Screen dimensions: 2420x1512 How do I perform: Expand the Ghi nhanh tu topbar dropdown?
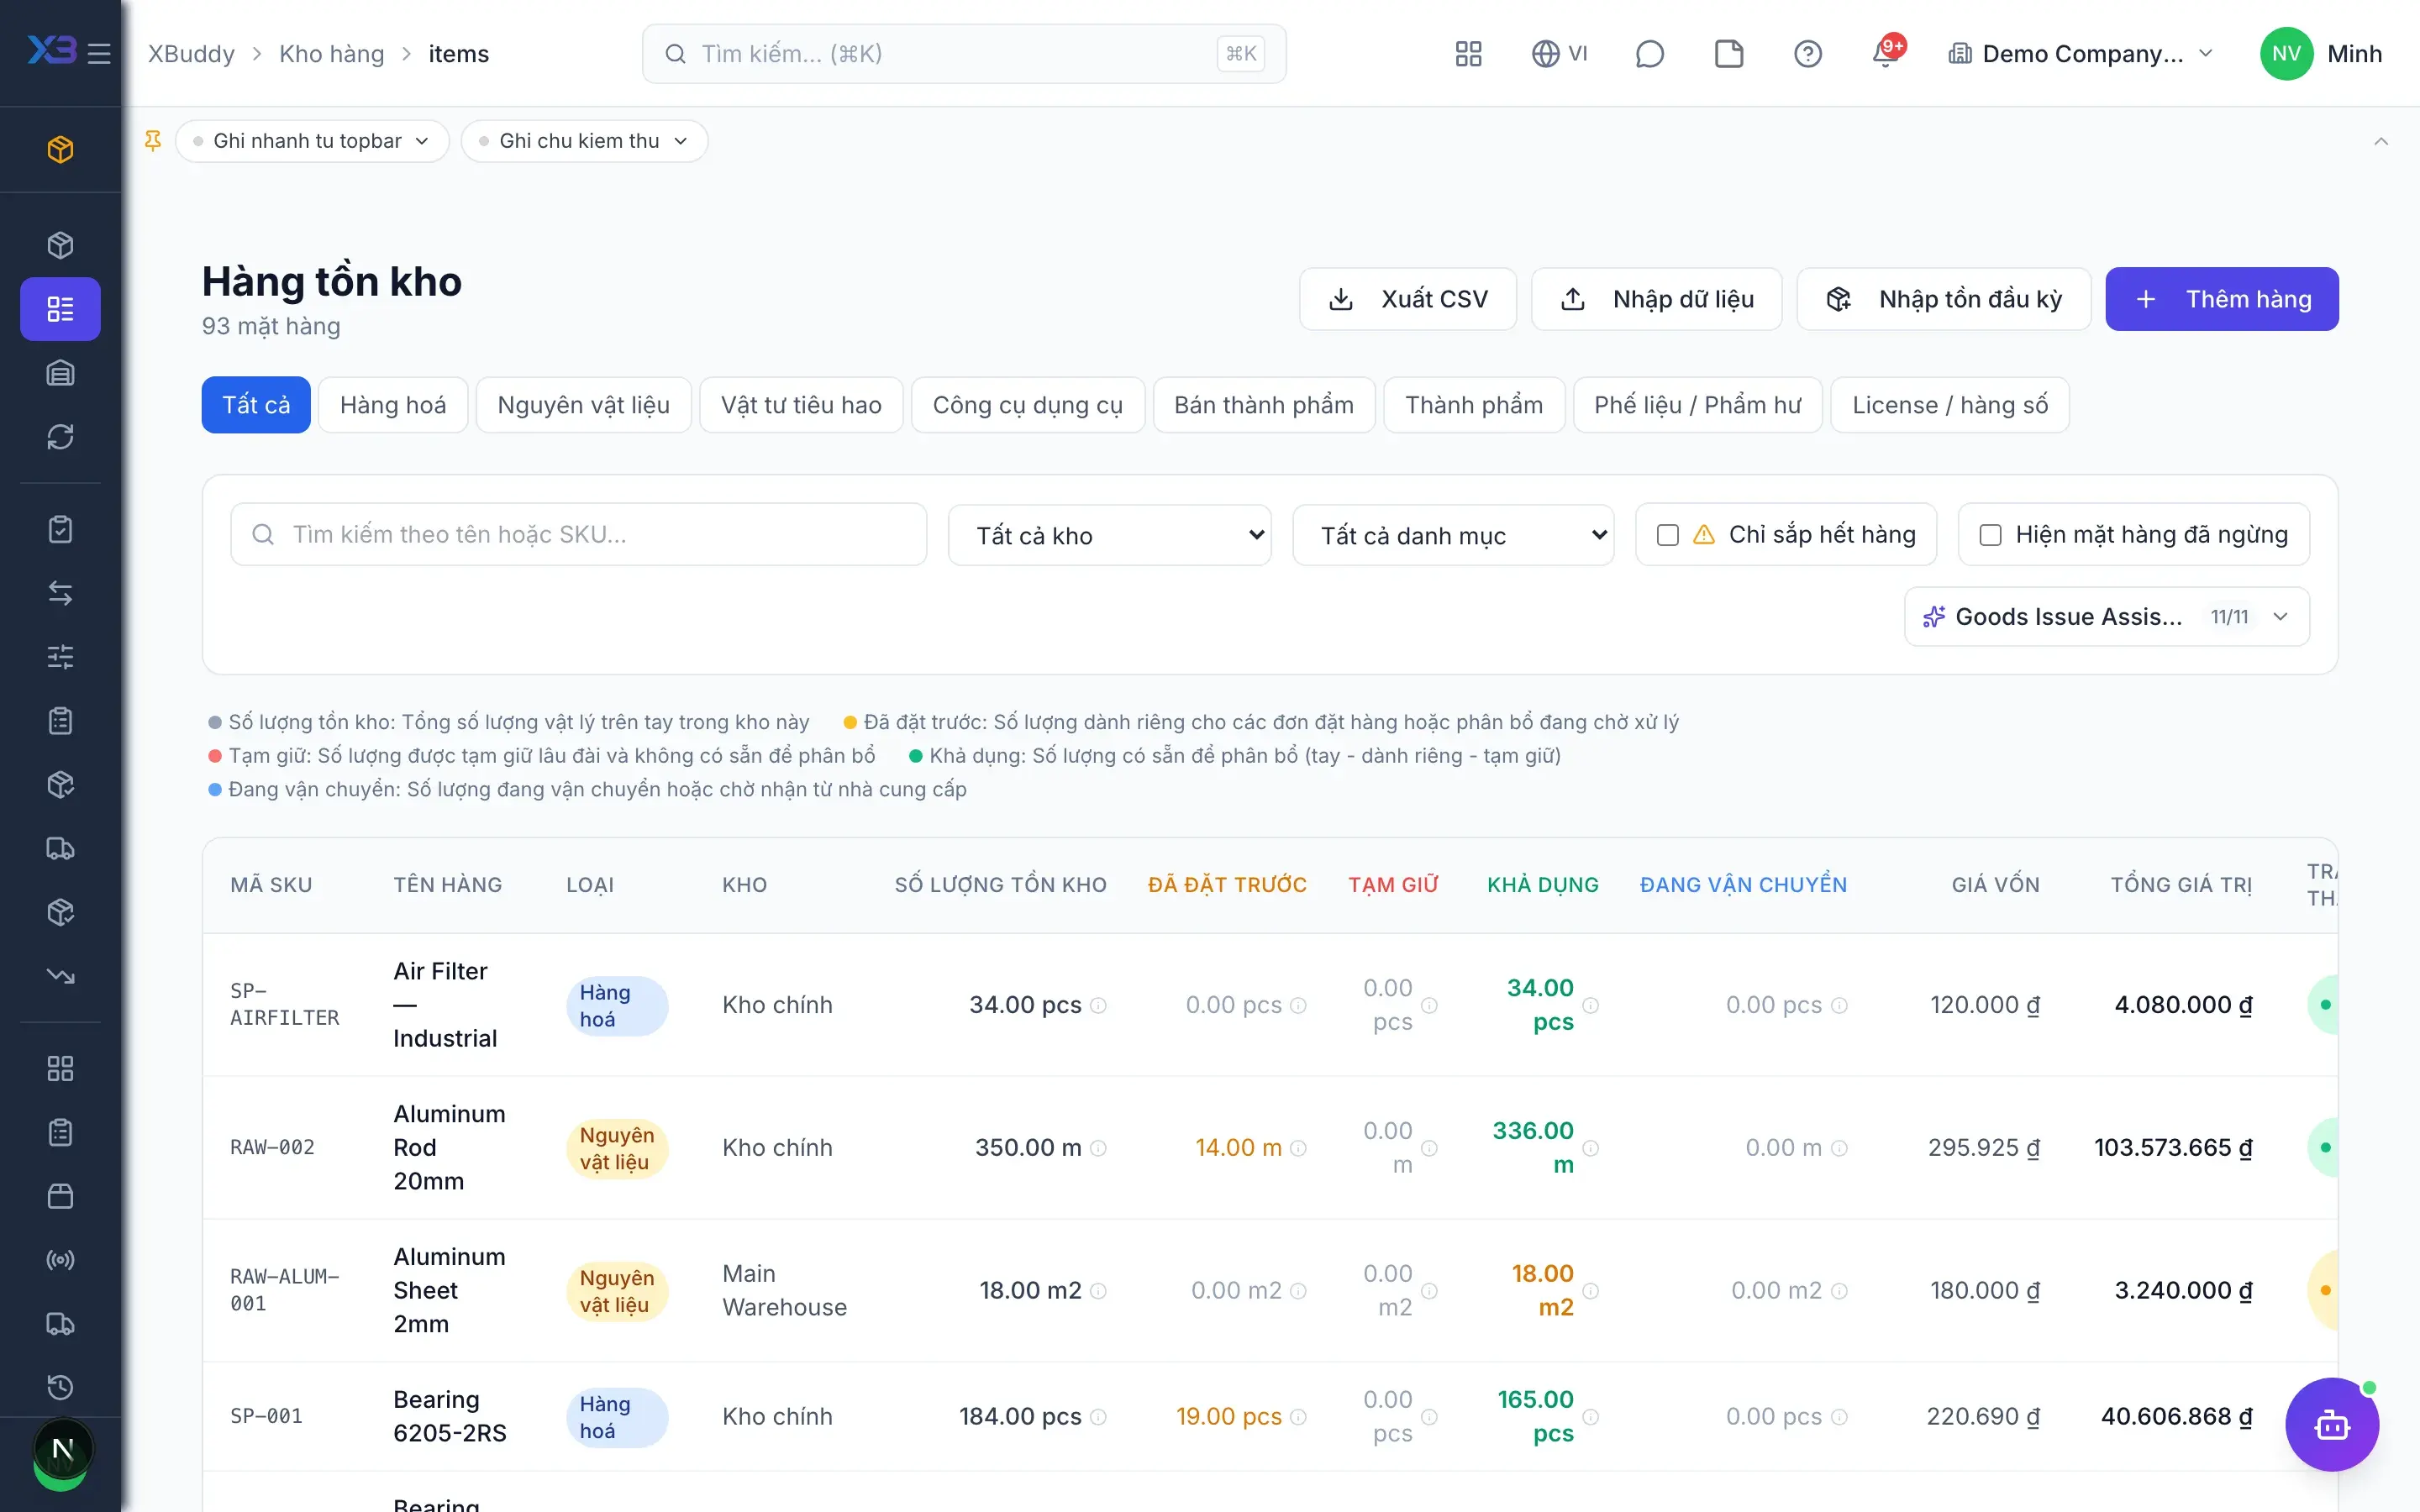[x=312, y=141]
